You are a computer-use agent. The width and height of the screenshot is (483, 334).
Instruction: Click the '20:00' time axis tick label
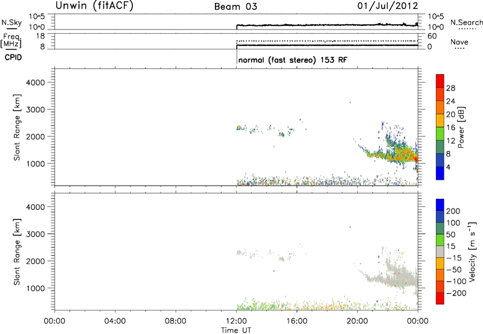[x=357, y=321]
